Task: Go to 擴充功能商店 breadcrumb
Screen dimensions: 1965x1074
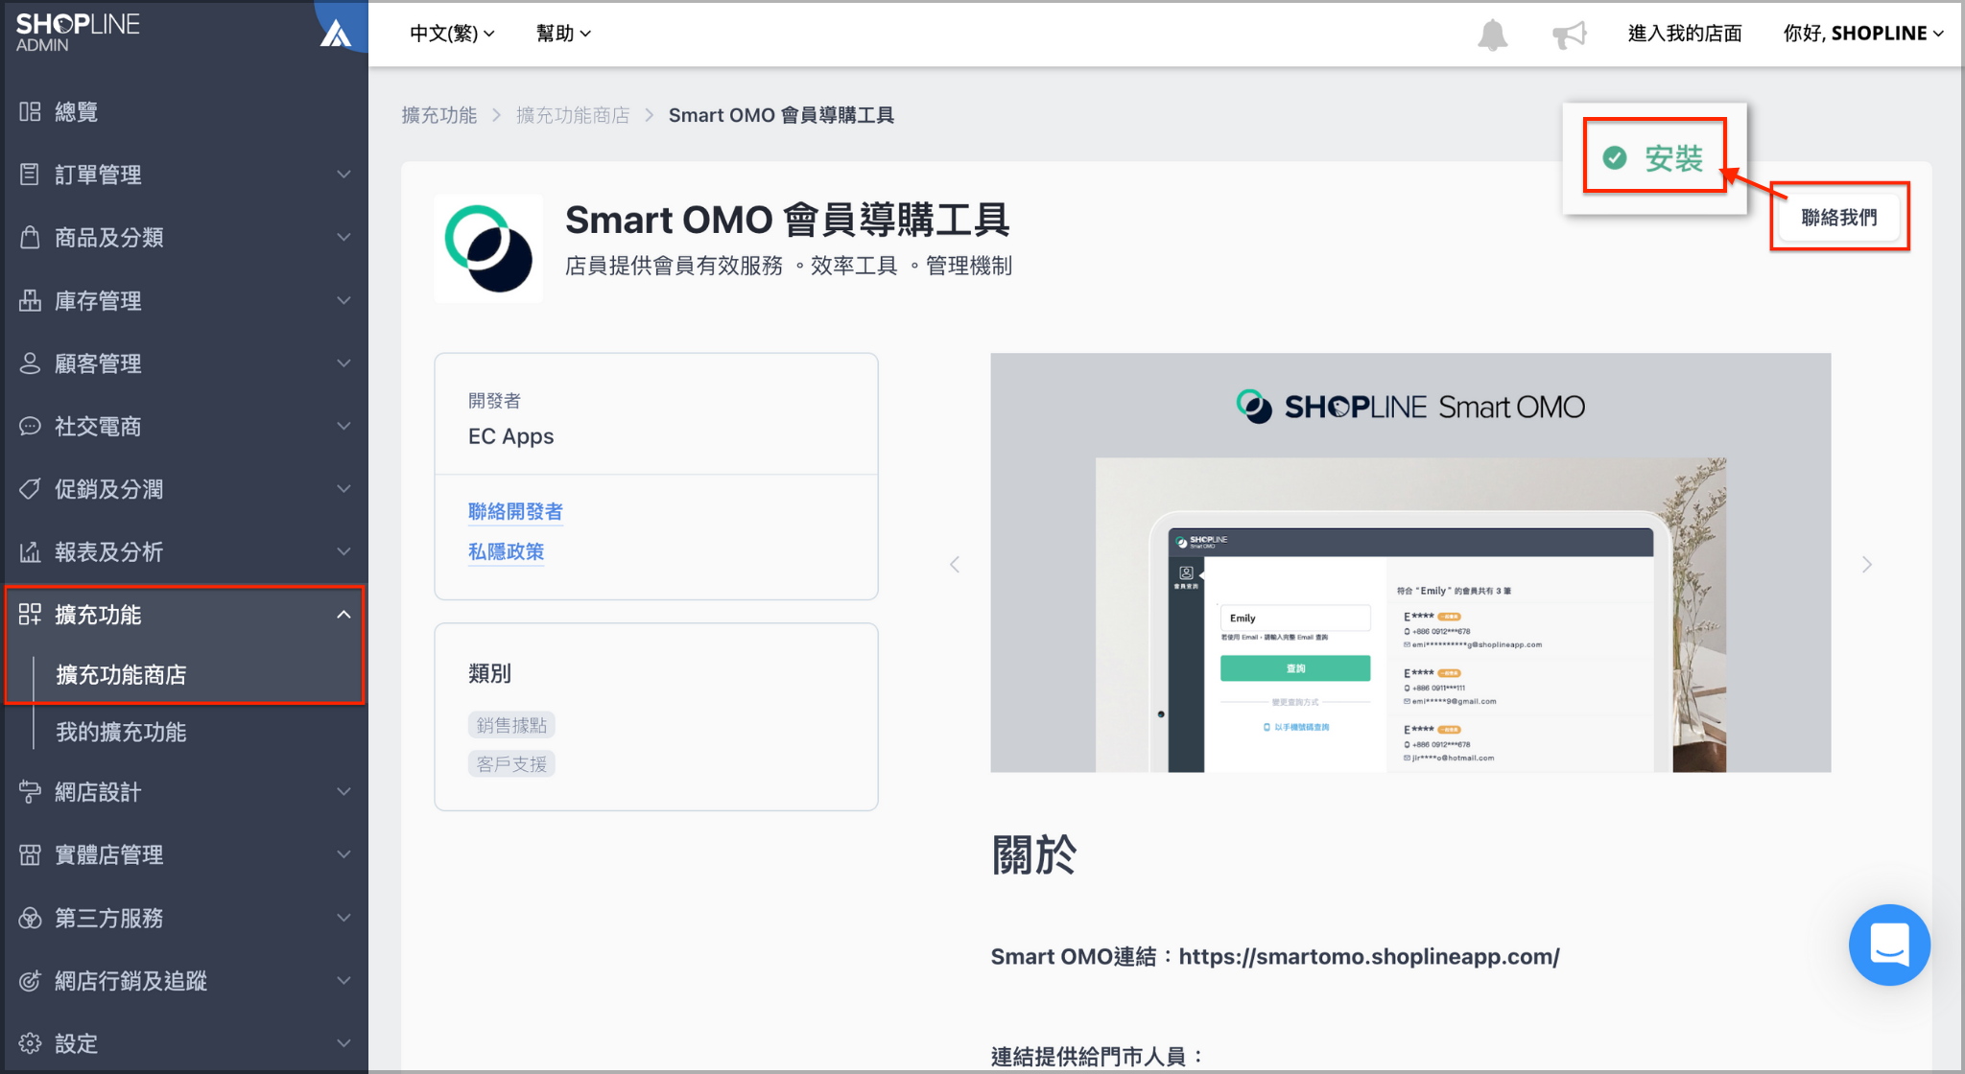Action: pos(573,115)
